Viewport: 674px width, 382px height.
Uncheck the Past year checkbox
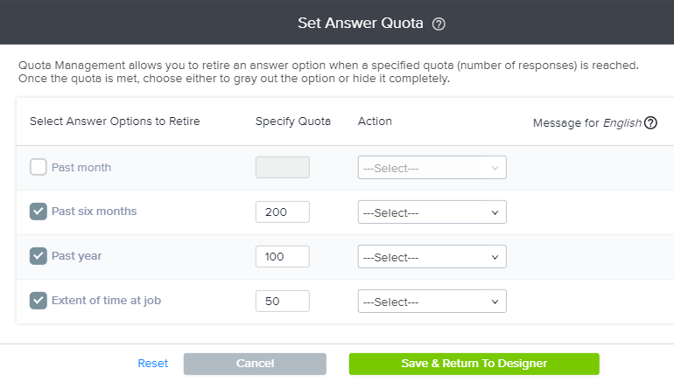pyautogui.click(x=39, y=256)
